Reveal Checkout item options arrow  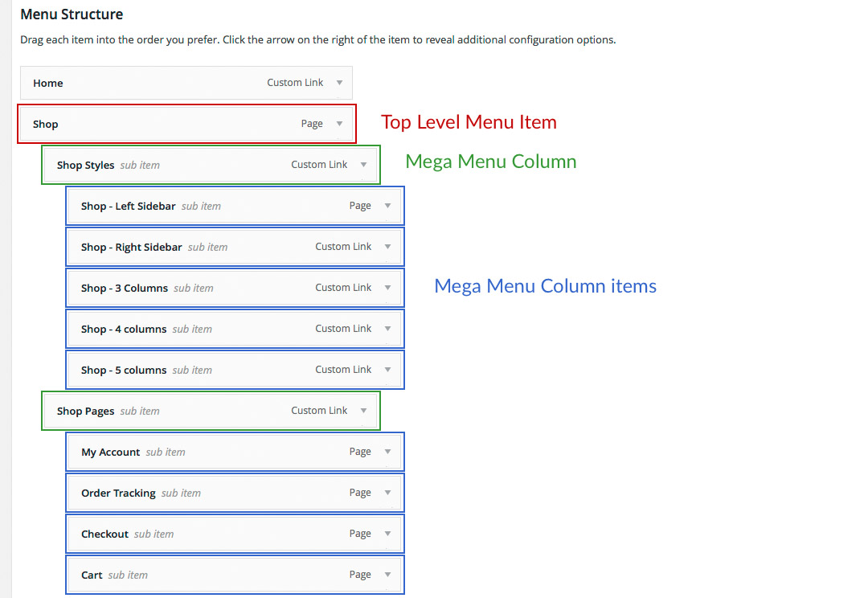click(387, 533)
